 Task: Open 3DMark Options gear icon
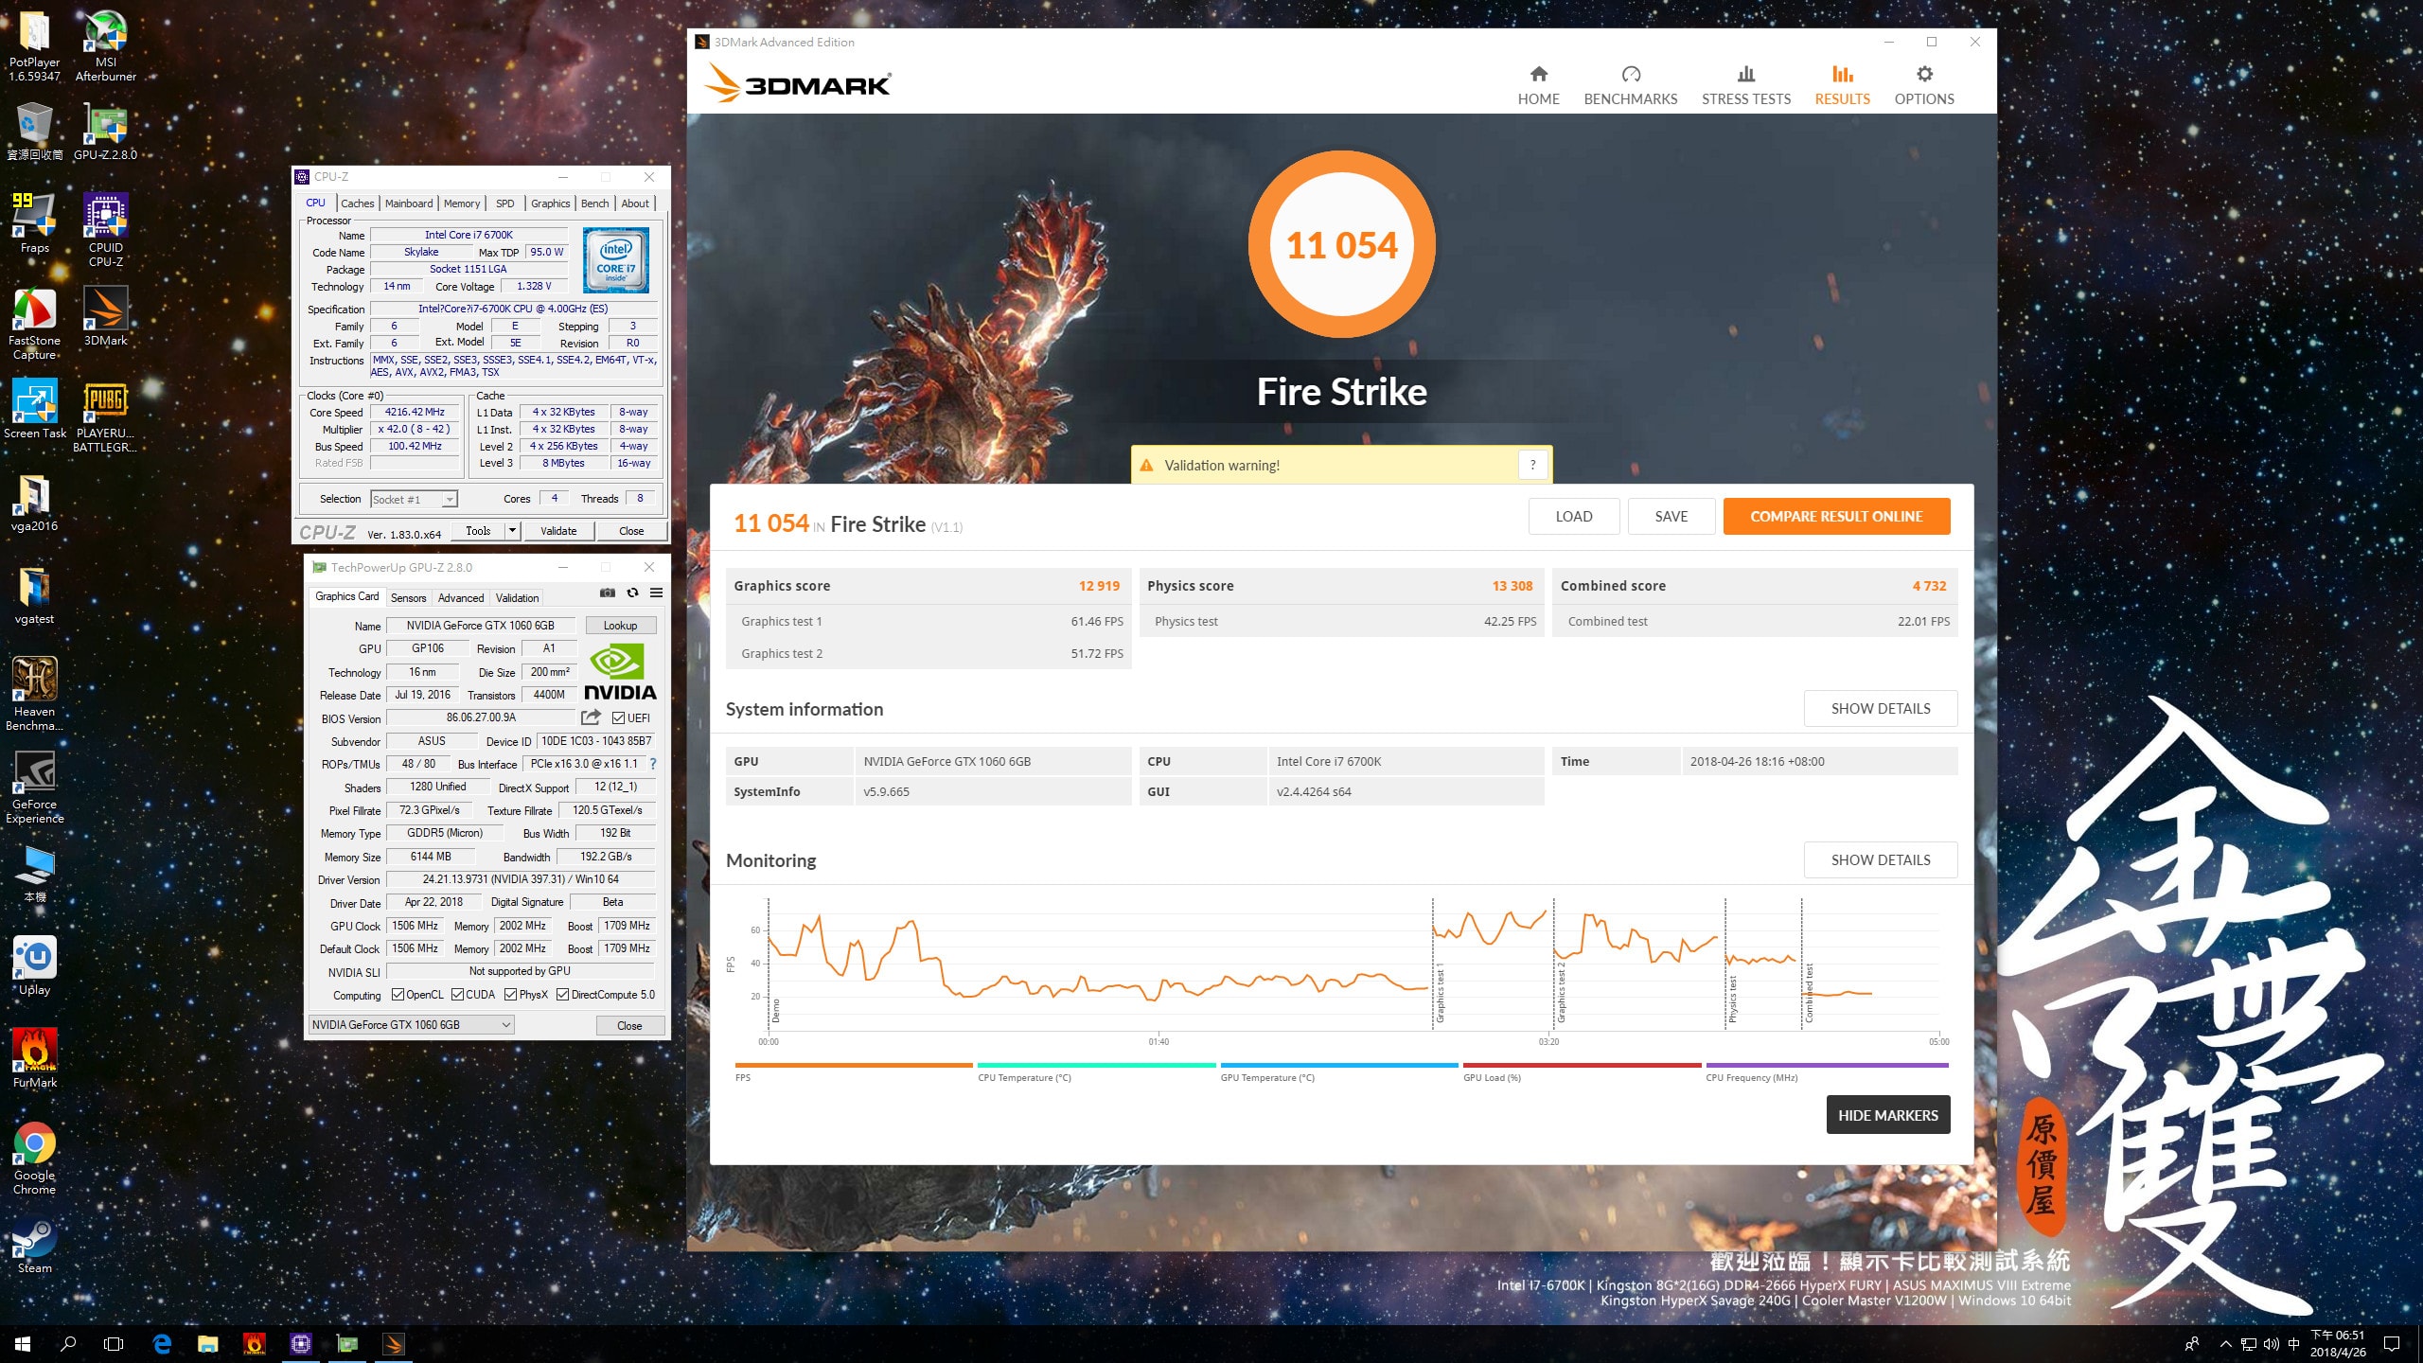click(x=1923, y=75)
